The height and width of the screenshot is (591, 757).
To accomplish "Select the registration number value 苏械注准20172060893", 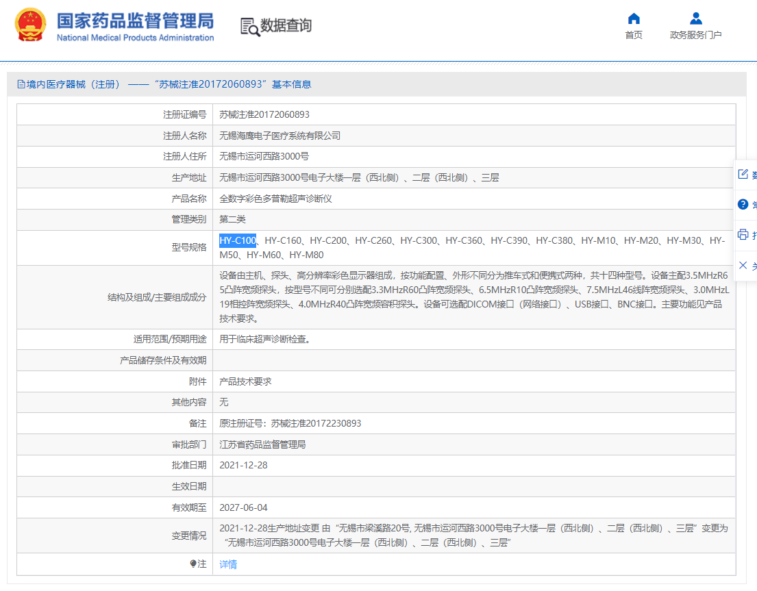I will pyautogui.click(x=264, y=114).
